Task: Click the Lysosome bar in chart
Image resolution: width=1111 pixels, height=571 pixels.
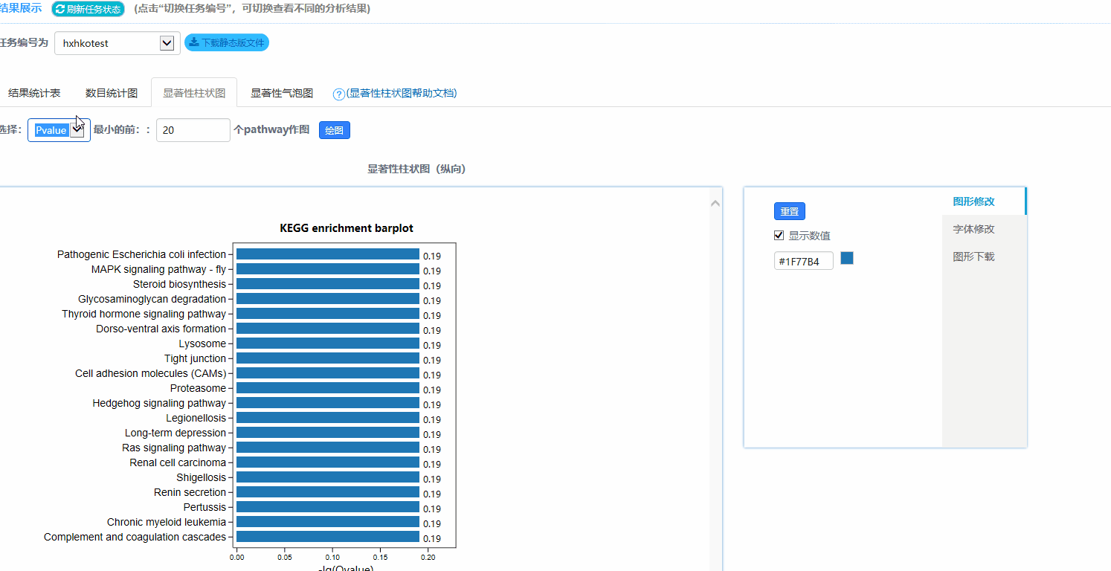Action: point(328,343)
